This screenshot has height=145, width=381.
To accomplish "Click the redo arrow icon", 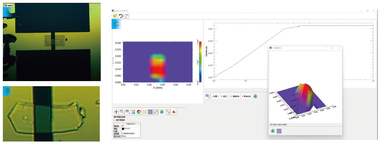I will [x=127, y=16].
